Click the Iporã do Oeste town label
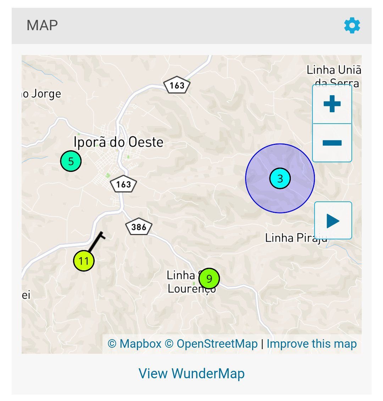383x401 pixels. (118, 142)
